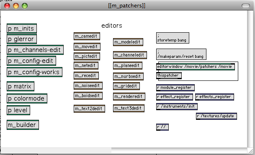
Task: Select the m_modeledit object
Action: pyautogui.click(x=128, y=42)
